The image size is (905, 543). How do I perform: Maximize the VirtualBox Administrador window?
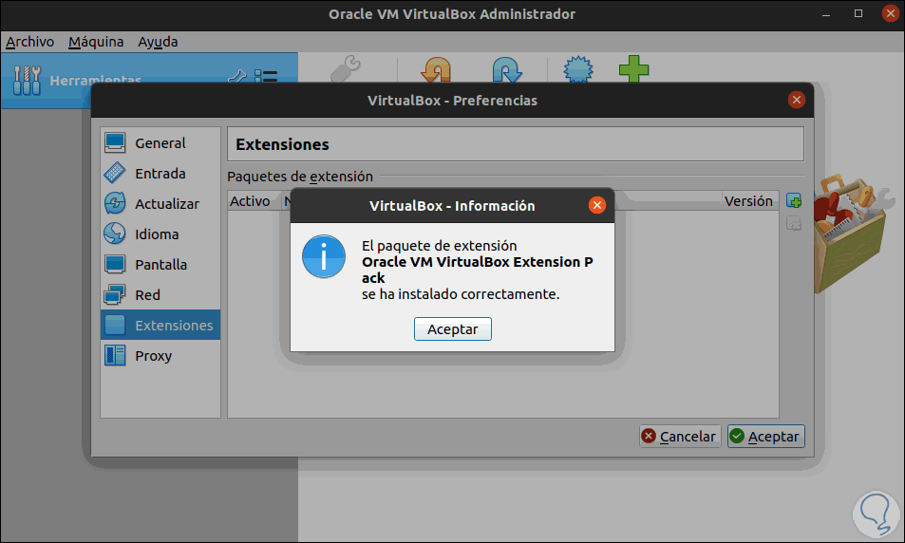[858, 13]
